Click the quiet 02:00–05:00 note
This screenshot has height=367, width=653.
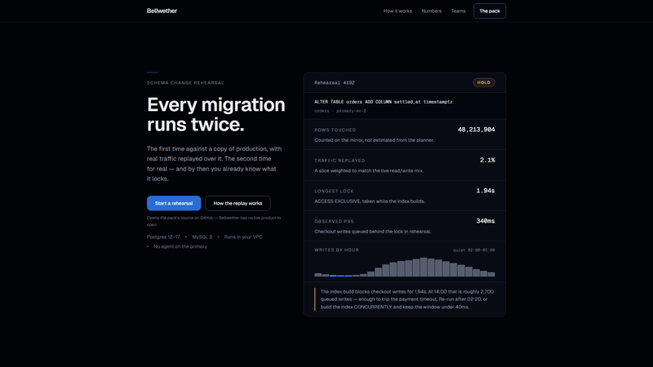point(474,250)
